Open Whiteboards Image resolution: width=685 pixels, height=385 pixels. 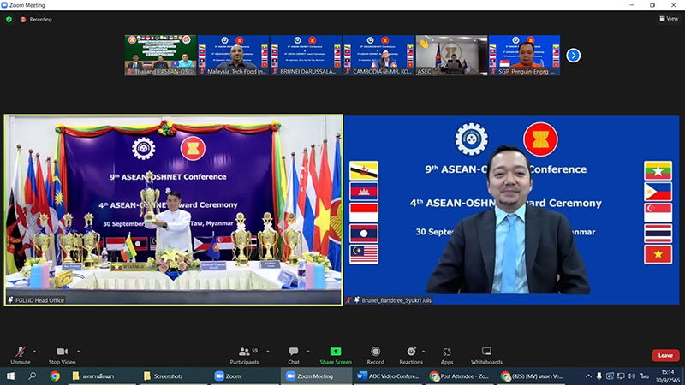pos(486,353)
